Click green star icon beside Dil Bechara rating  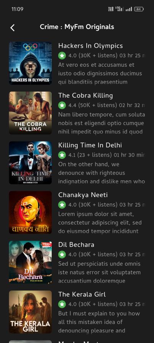tap(62, 255)
